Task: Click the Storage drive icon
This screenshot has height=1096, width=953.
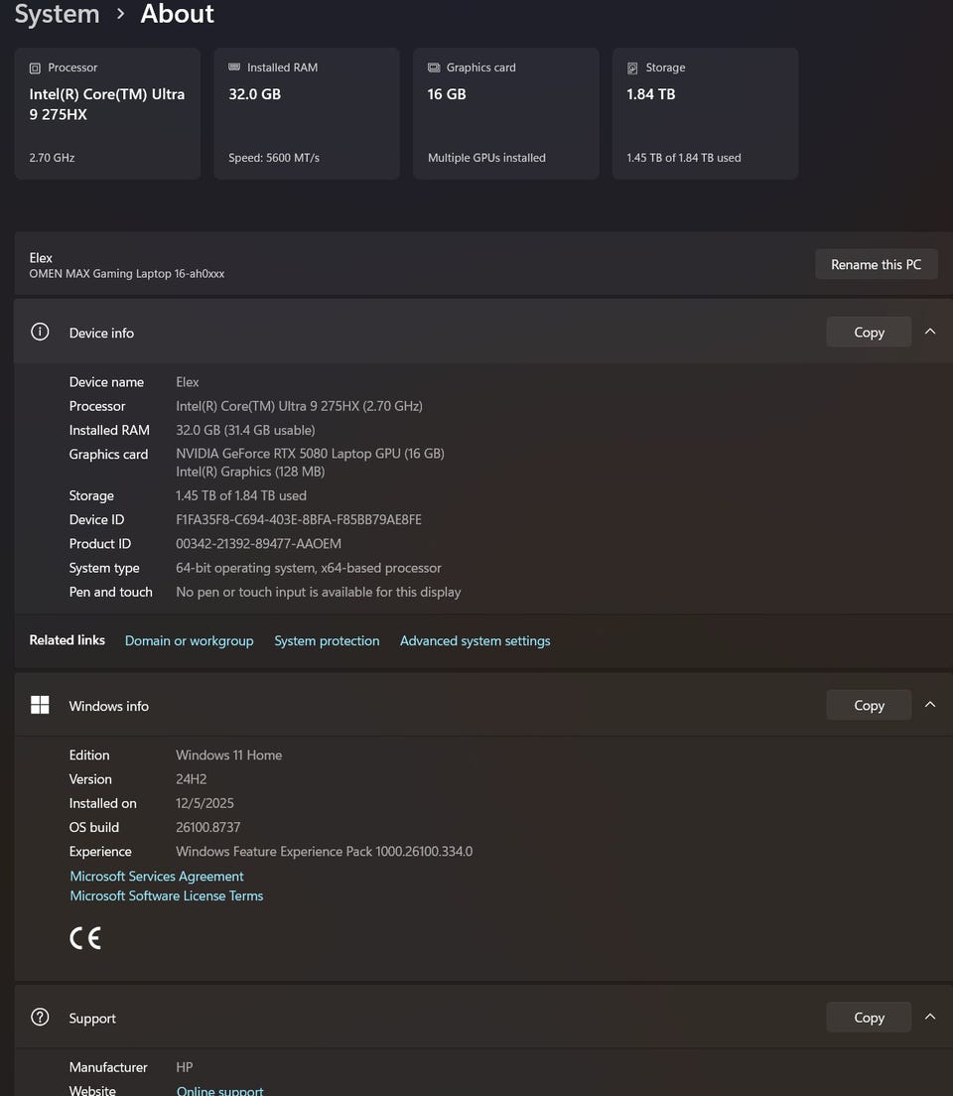Action: point(632,68)
